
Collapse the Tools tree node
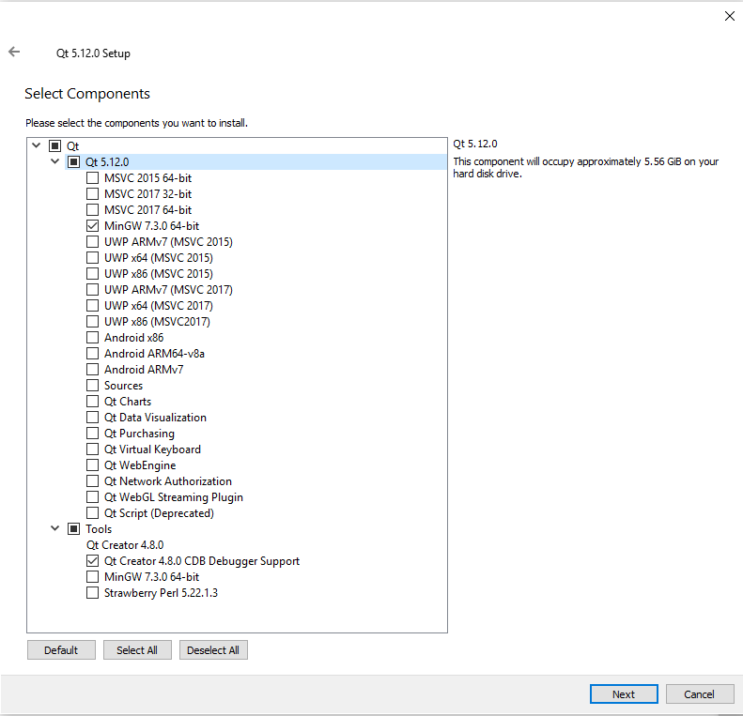(x=55, y=528)
